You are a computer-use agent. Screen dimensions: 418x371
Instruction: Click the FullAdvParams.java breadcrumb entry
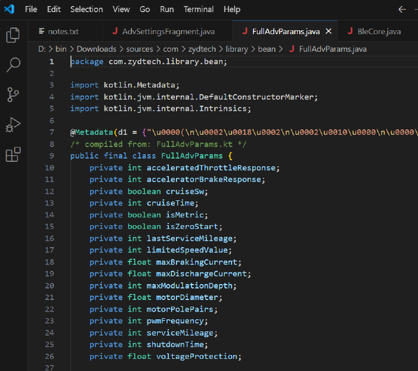[x=333, y=49]
